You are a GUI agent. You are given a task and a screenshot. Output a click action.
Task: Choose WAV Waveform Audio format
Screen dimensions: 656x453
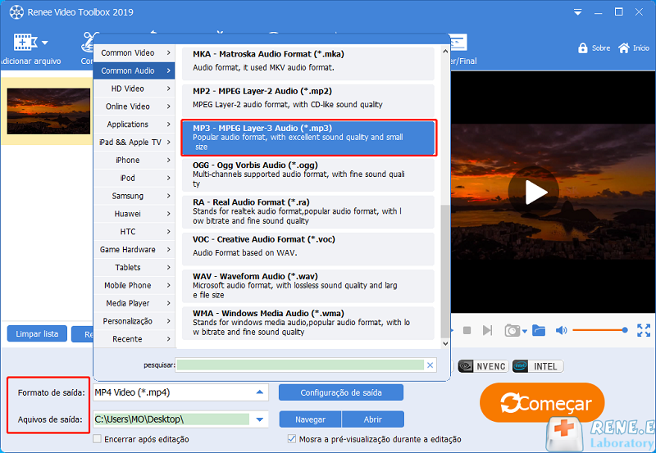tap(308, 285)
